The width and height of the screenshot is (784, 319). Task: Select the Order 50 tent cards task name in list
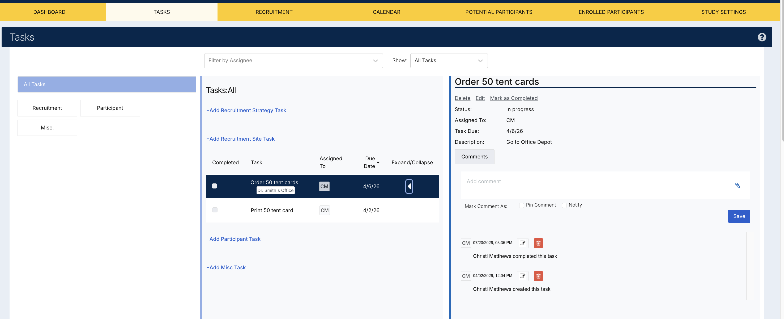[x=274, y=182]
